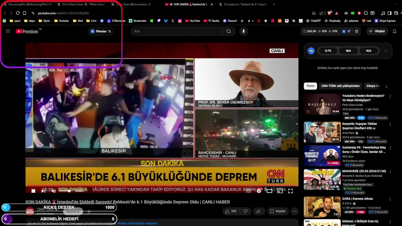Open the YT Studio bookmark
The width and height of the screenshot is (402, 226).
(211, 21)
